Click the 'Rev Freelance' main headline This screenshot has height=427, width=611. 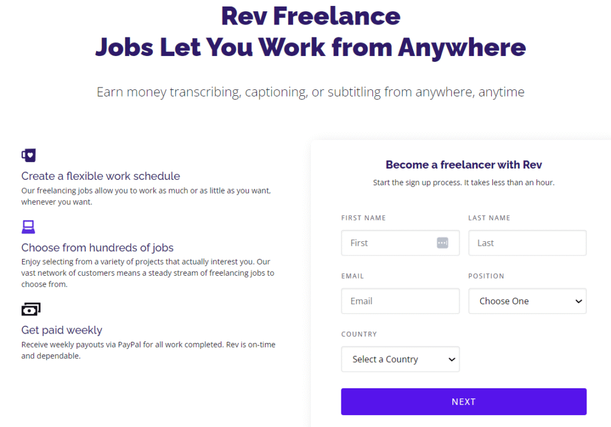[x=310, y=16]
